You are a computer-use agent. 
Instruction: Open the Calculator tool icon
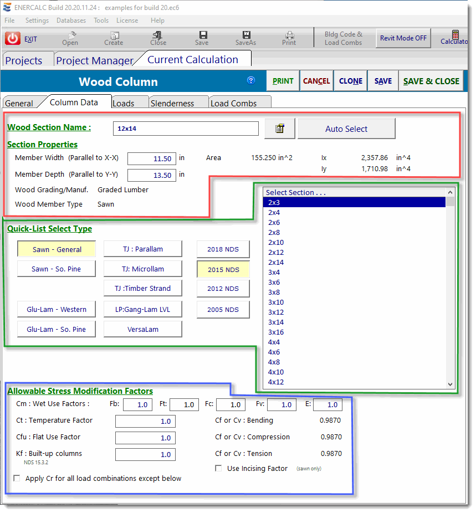click(455, 35)
